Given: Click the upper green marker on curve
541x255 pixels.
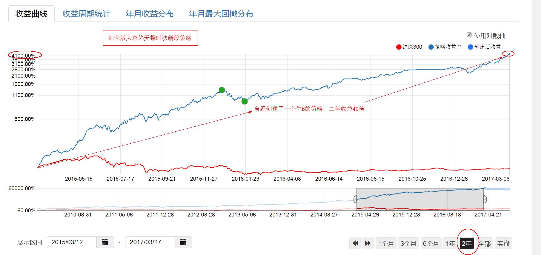Looking at the screenshot, I should tap(222, 90).
